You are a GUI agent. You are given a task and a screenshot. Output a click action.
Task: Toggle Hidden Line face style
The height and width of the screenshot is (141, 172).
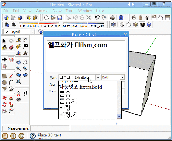129,25
